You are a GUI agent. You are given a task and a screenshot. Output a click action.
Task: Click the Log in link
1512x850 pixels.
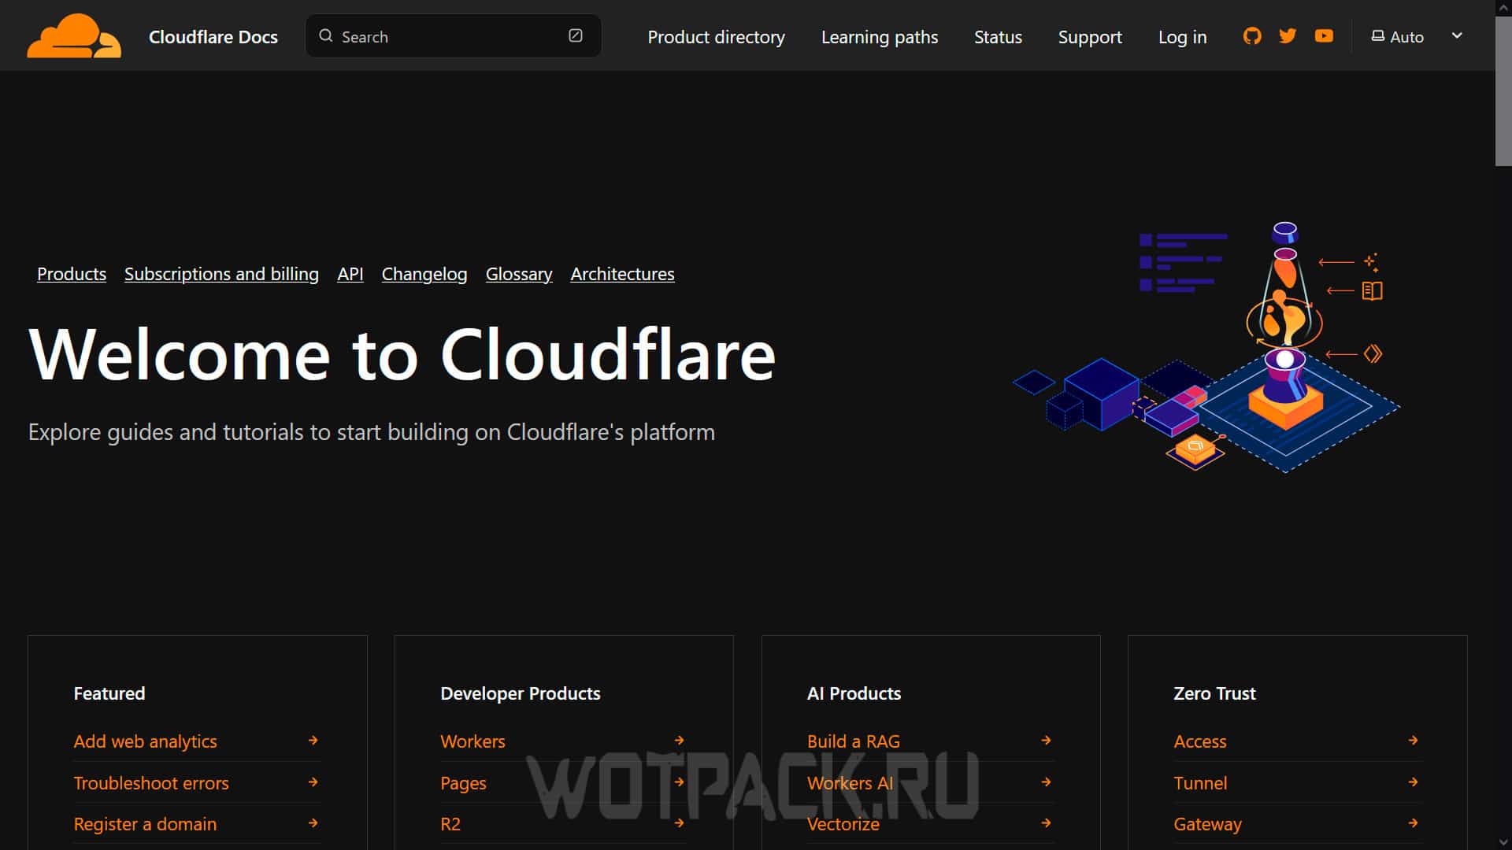[1182, 37]
